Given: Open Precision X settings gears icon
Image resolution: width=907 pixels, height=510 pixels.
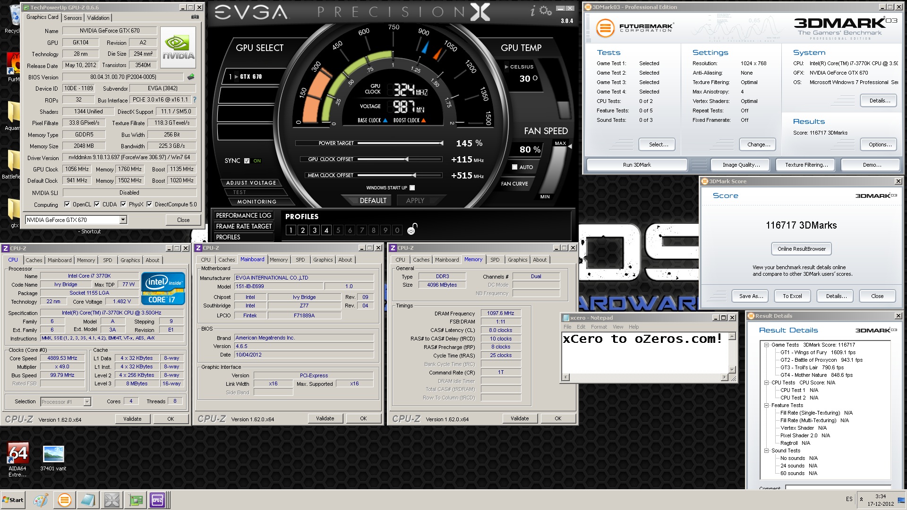Looking at the screenshot, I should 546,10.
